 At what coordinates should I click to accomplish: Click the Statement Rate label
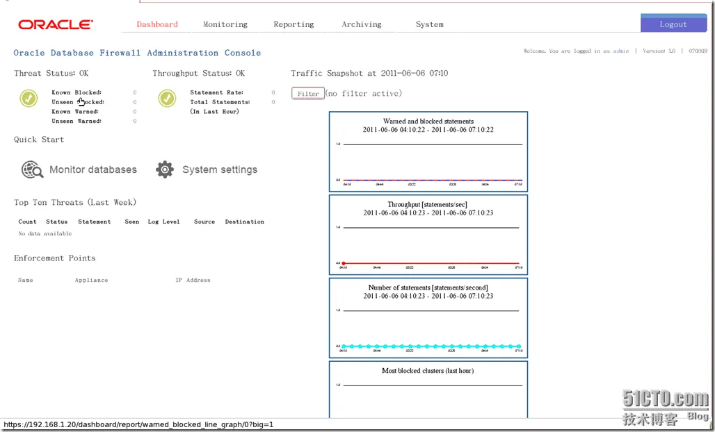(216, 92)
